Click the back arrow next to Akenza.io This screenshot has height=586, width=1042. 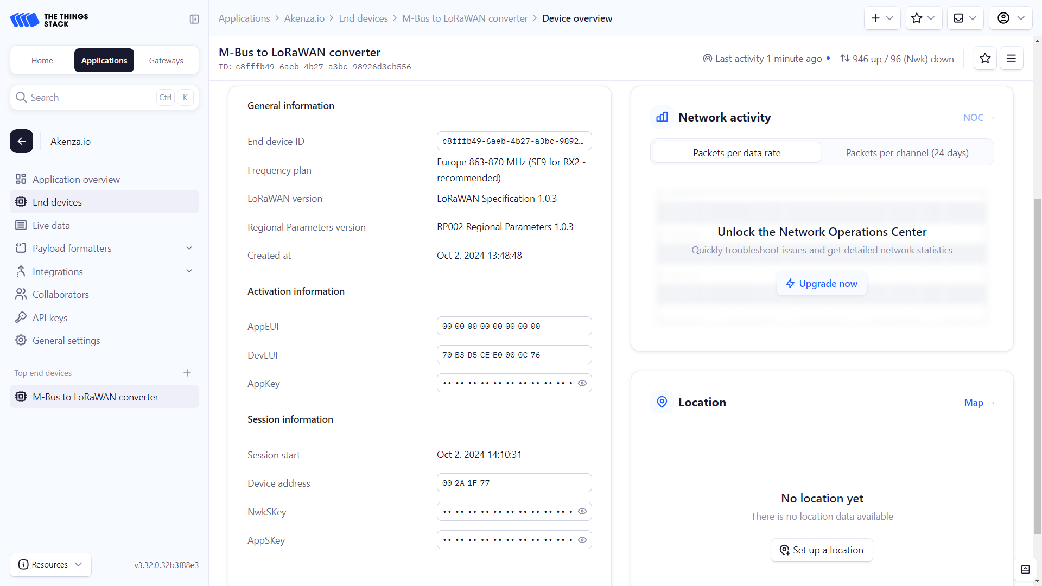pyautogui.click(x=21, y=141)
